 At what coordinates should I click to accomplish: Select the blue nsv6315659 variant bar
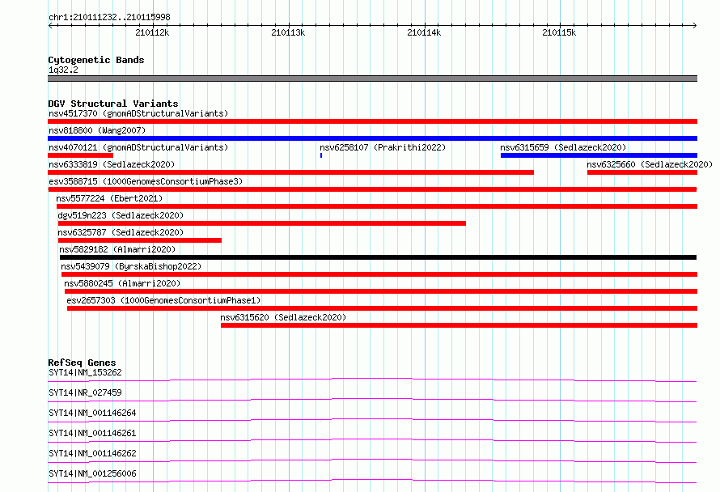pyautogui.click(x=599, y=155)
